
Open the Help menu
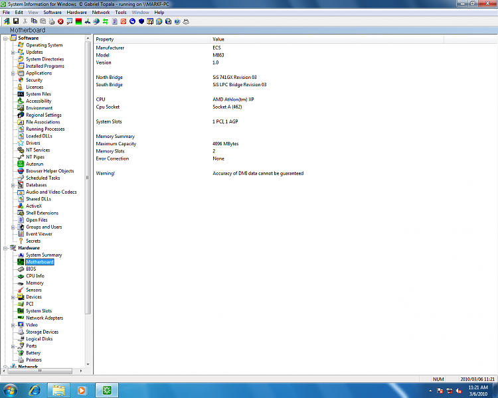tap(159, 13)
